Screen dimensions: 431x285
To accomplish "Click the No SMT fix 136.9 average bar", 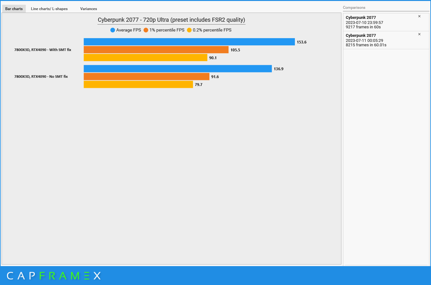I will pos(178,69).
